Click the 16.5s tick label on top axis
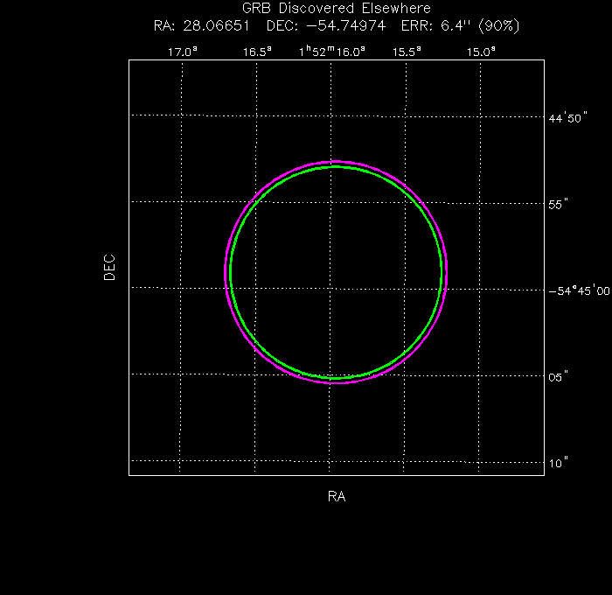This screenshot has height=595, width=612. pos(256,52)
